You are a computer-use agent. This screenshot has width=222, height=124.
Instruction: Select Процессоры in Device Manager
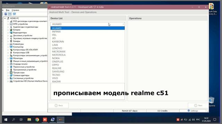19,73
